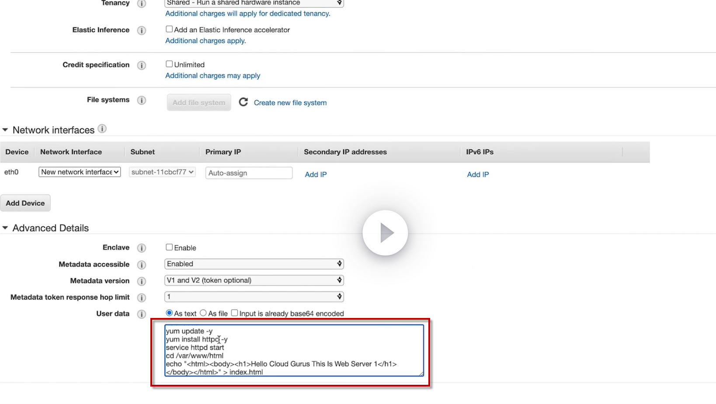Check the Unlimited credit specification box
This screenshot has width=716, height=404.
[x=169, y=64]
